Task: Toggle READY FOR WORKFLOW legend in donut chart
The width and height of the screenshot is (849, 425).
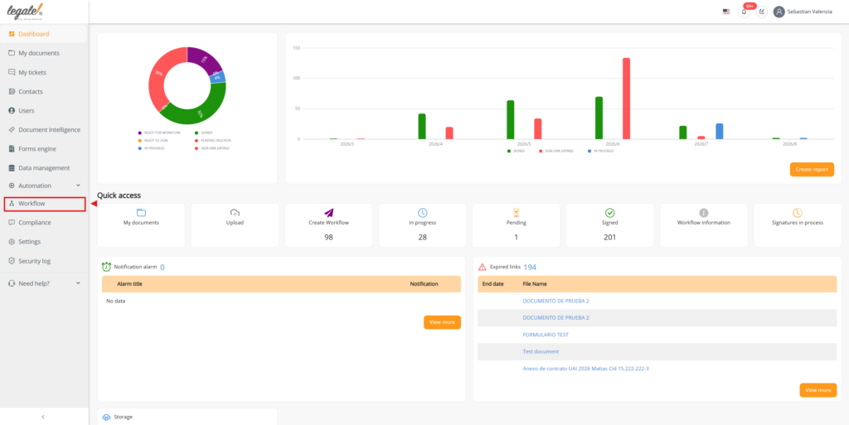Action: (158, 133)
